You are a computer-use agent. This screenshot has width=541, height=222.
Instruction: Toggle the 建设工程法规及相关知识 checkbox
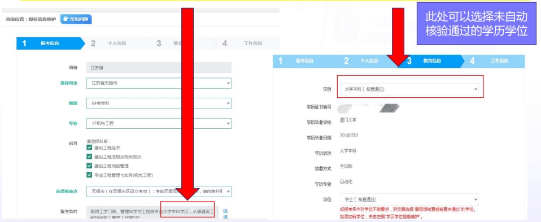pyautogui.click(x=89, y=156)
